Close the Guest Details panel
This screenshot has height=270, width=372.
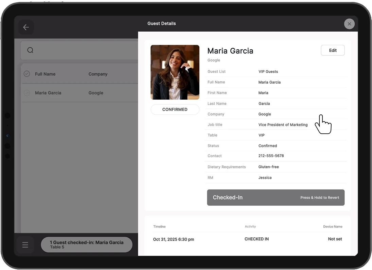pyautogui.click(x=349, y=24)
